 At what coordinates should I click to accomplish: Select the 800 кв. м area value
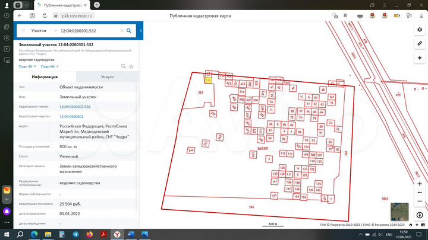[68, 147]
